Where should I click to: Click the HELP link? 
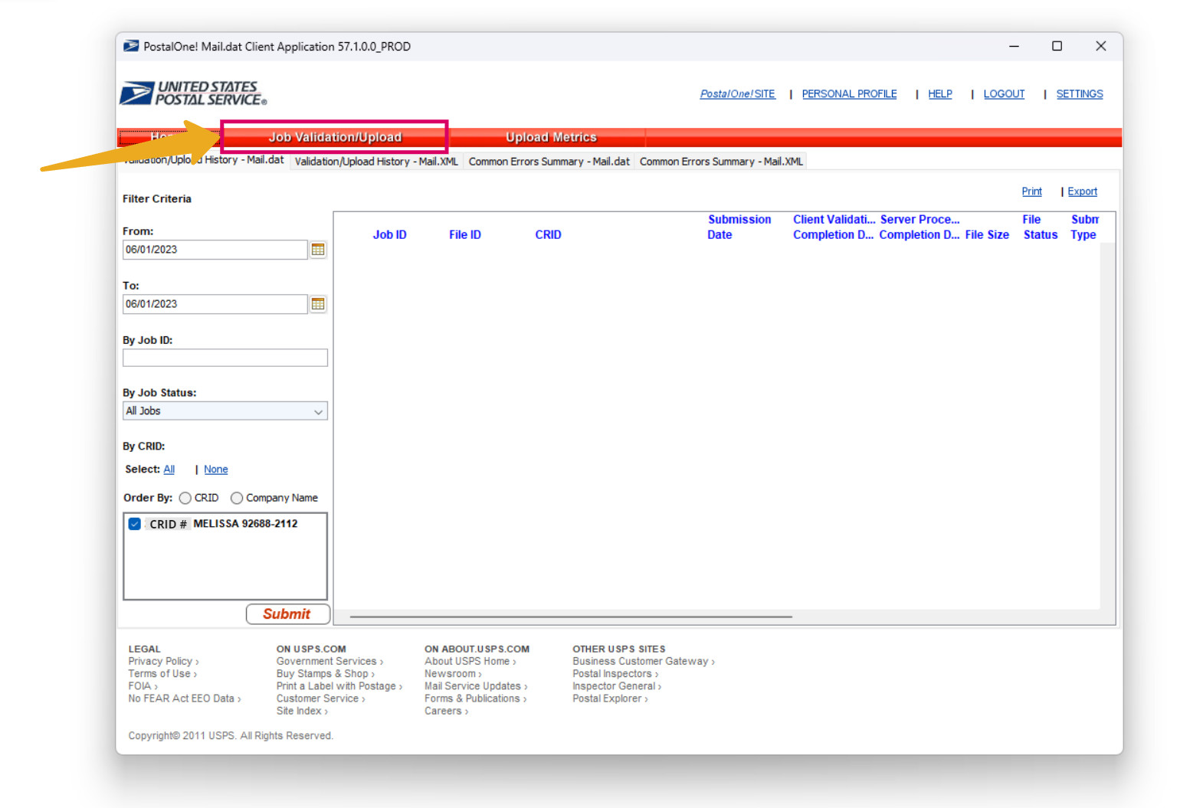940,94
